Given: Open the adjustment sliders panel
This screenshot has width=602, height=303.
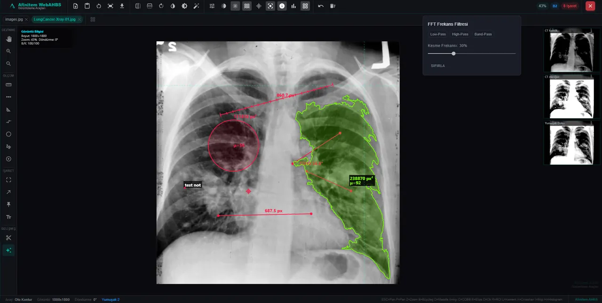Looking at the screenshot, I should (212, 6).
